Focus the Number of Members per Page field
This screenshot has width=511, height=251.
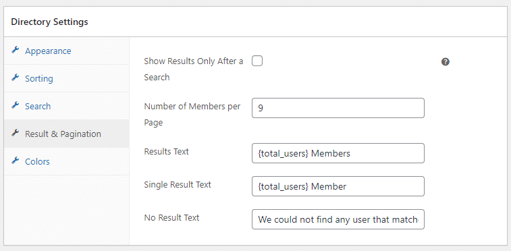[338, 108]
